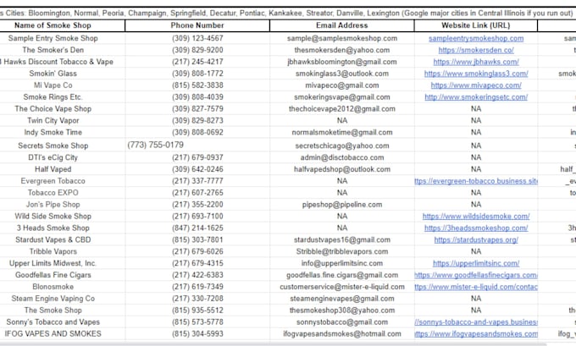This screenshot has width=576, height=346.
Task: Select the cell 'The Smoker's Den'
Action: (62, 50)
